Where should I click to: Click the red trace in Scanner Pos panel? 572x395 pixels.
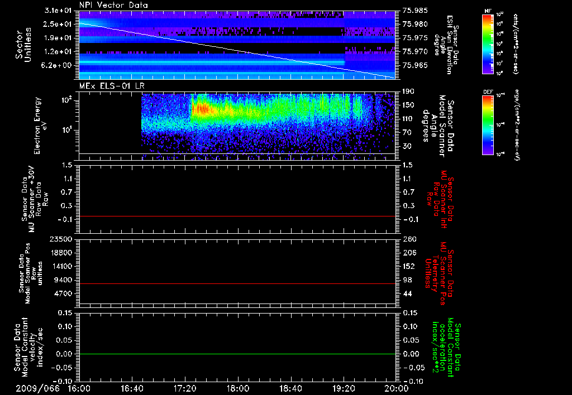[x=237, y=283]
